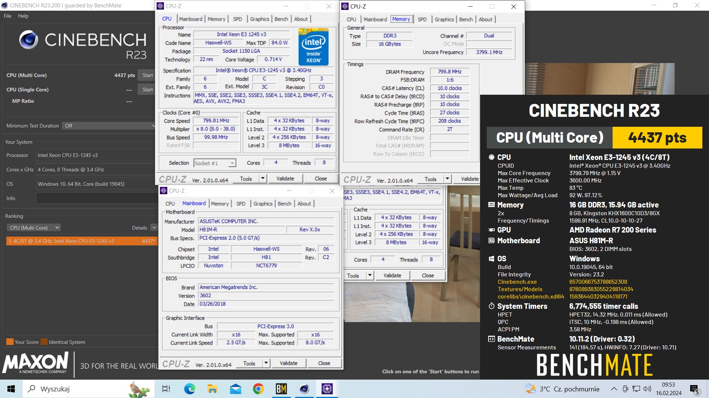709x398 pixels.
Task: Switch to Mainboard tab in CPU window
Action: point(191,19)
